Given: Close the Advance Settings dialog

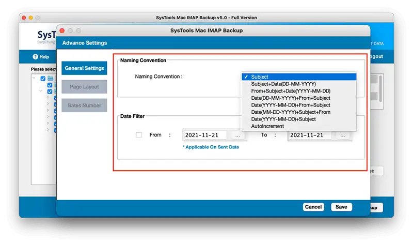Looking at the screenshot, I should pyautogui.click(x=62, y=31).
